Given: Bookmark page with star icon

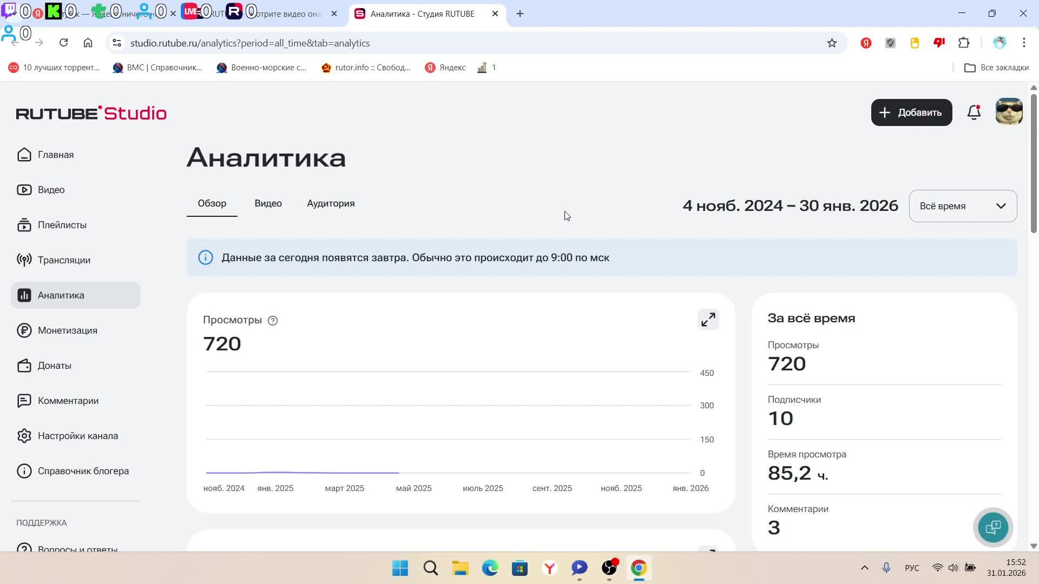Looking at the screenshot, I should coord(832,43).
